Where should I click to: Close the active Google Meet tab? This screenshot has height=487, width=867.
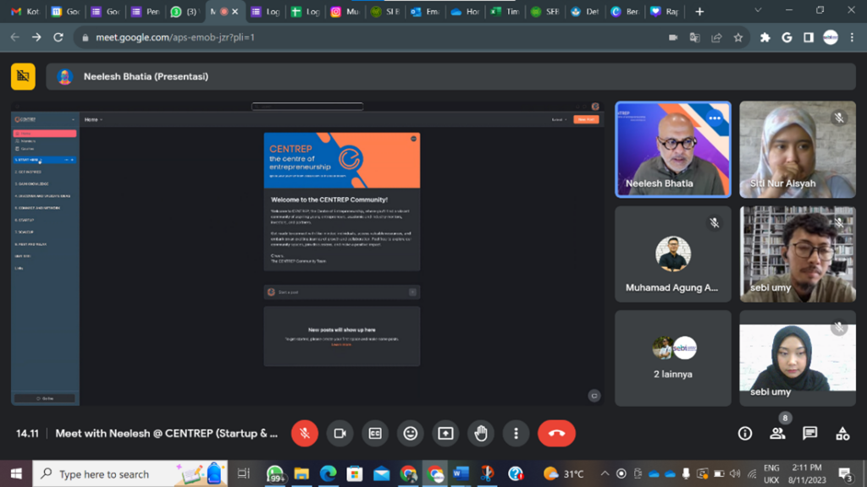[235, 12]
